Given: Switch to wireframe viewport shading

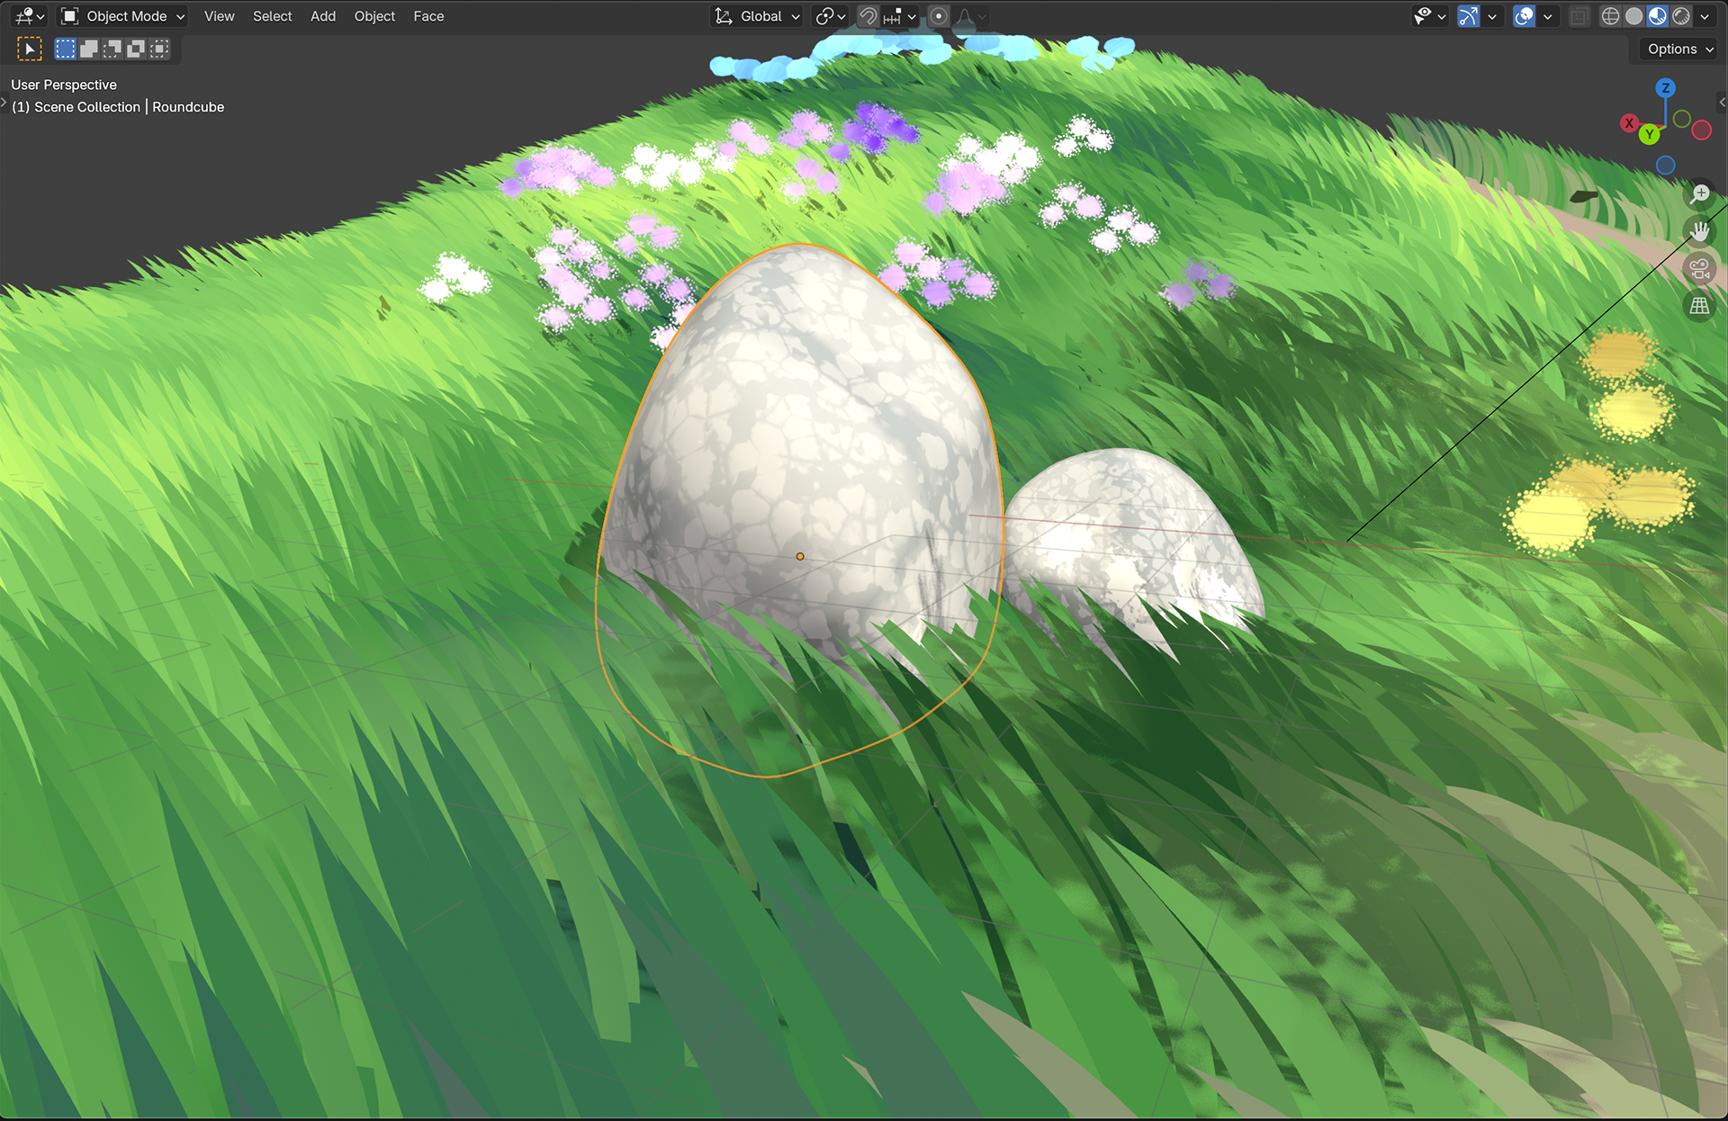Looking at the screenshot, I should [1610, 16].
